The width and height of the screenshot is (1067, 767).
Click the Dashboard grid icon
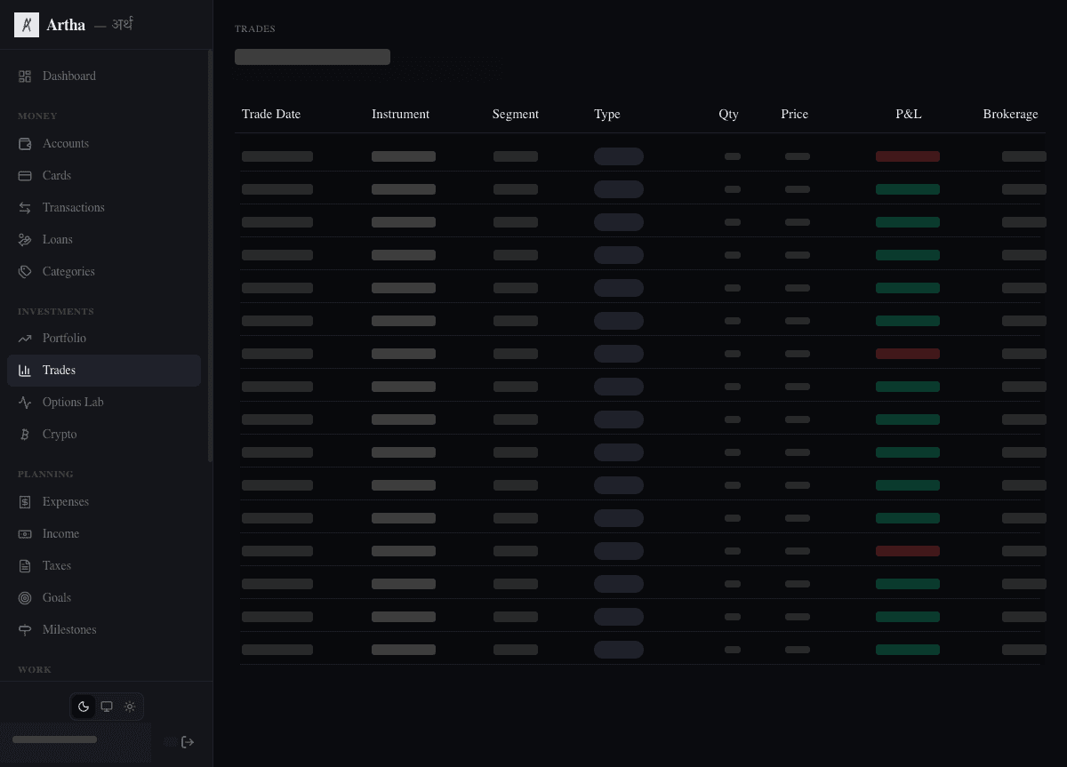click(x=25, y=76)
